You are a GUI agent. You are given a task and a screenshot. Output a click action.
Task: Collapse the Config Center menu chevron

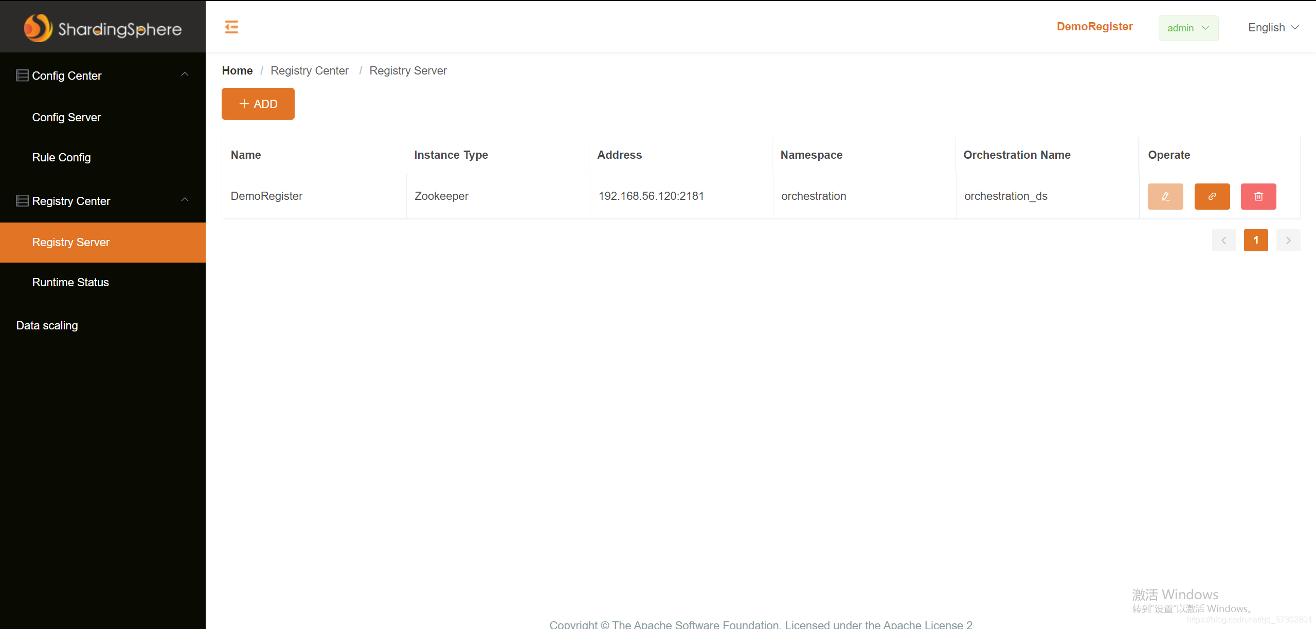pos(185,75)
